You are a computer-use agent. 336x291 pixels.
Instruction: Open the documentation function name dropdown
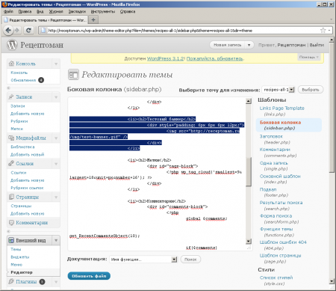[143, 260]
